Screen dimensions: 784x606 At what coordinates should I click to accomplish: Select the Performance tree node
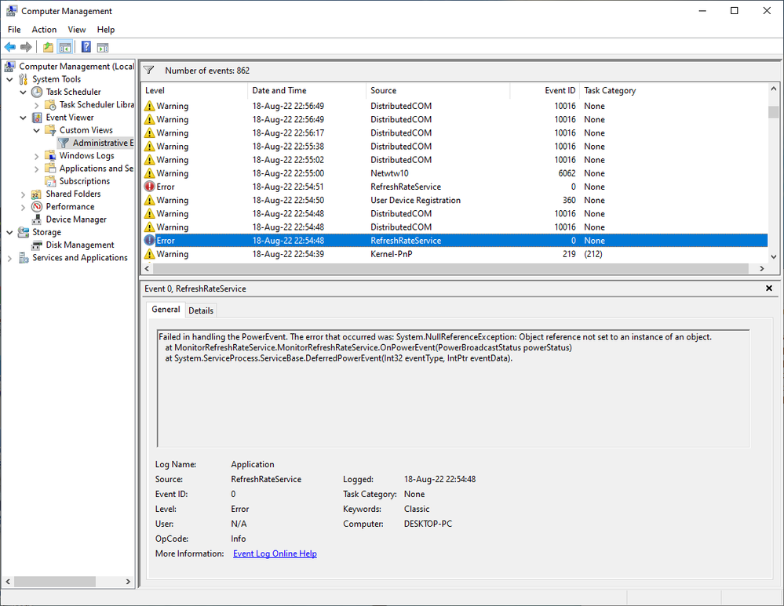pos(70,206)
